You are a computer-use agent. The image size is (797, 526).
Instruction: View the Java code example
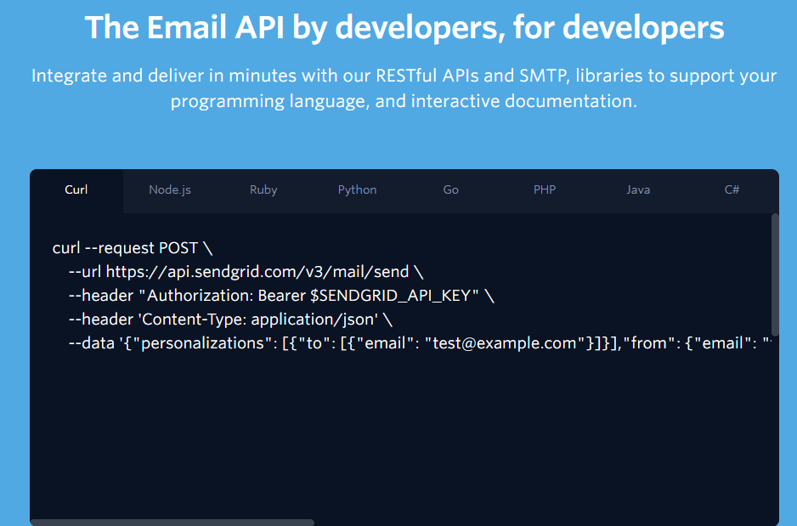(638, 189)
